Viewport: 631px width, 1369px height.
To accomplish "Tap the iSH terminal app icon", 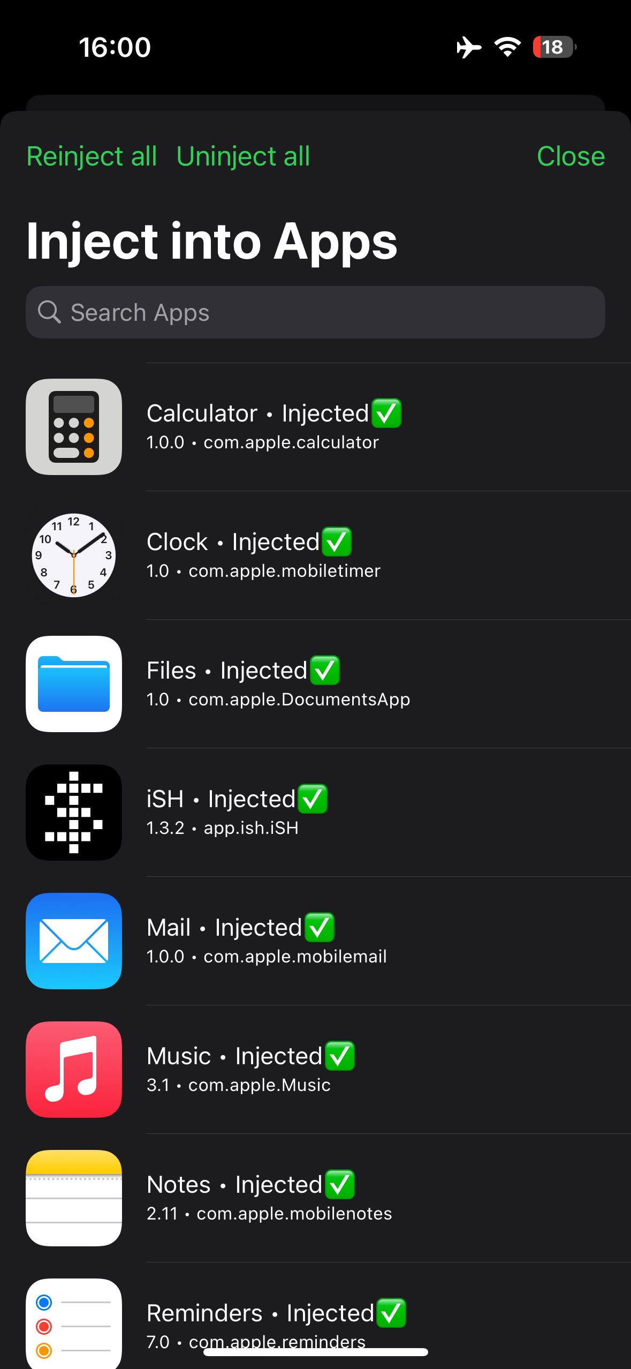I will [x=74, y=813].
